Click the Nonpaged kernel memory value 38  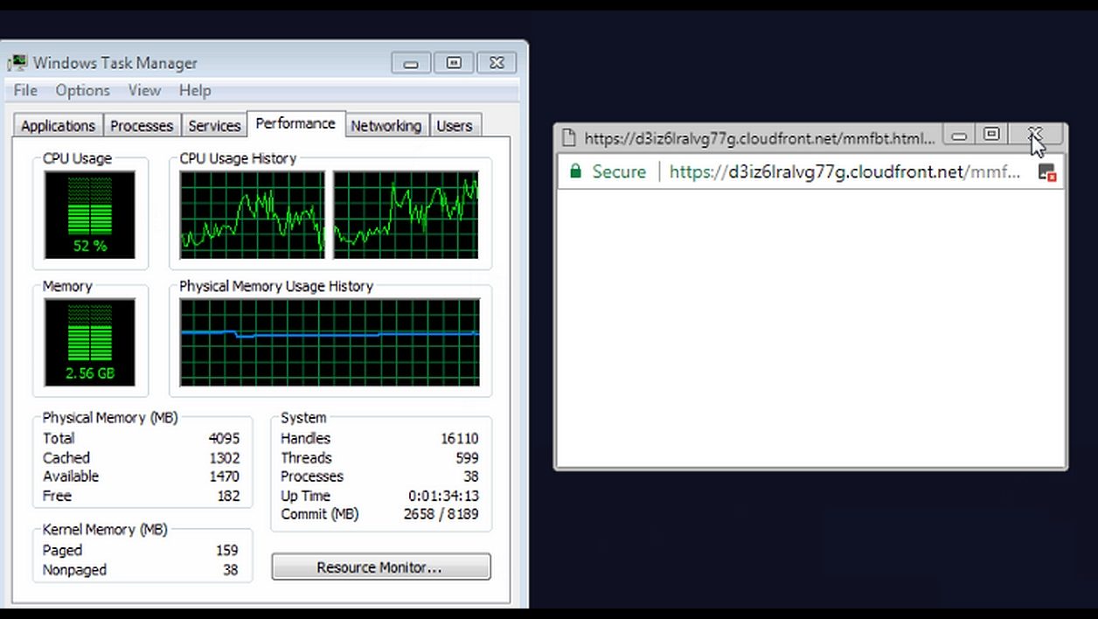click(x=230, y=570)
